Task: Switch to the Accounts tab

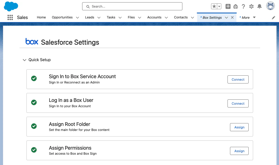Action: pos(154,17)
